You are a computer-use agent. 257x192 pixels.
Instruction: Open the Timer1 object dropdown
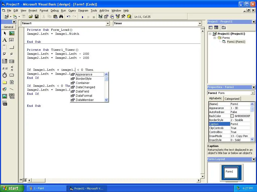tap(107, 23)
